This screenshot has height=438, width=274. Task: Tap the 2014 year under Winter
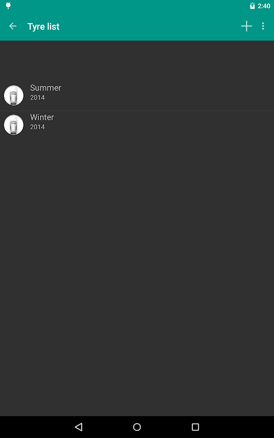[x=37, y=127]
